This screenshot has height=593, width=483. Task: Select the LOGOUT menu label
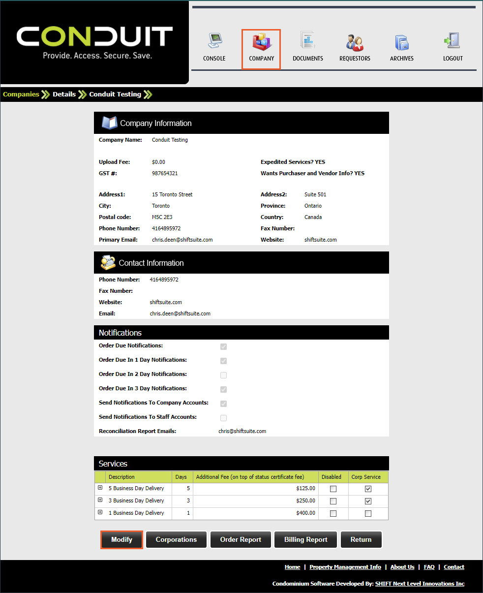pyautogui.click(x=453, y=59)
